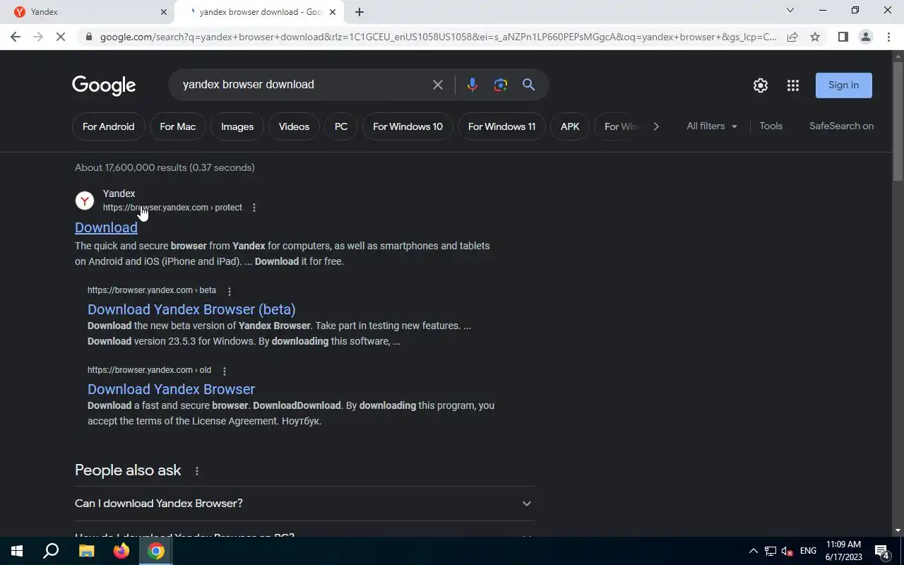Select the APK filter chip

point(570,126)
